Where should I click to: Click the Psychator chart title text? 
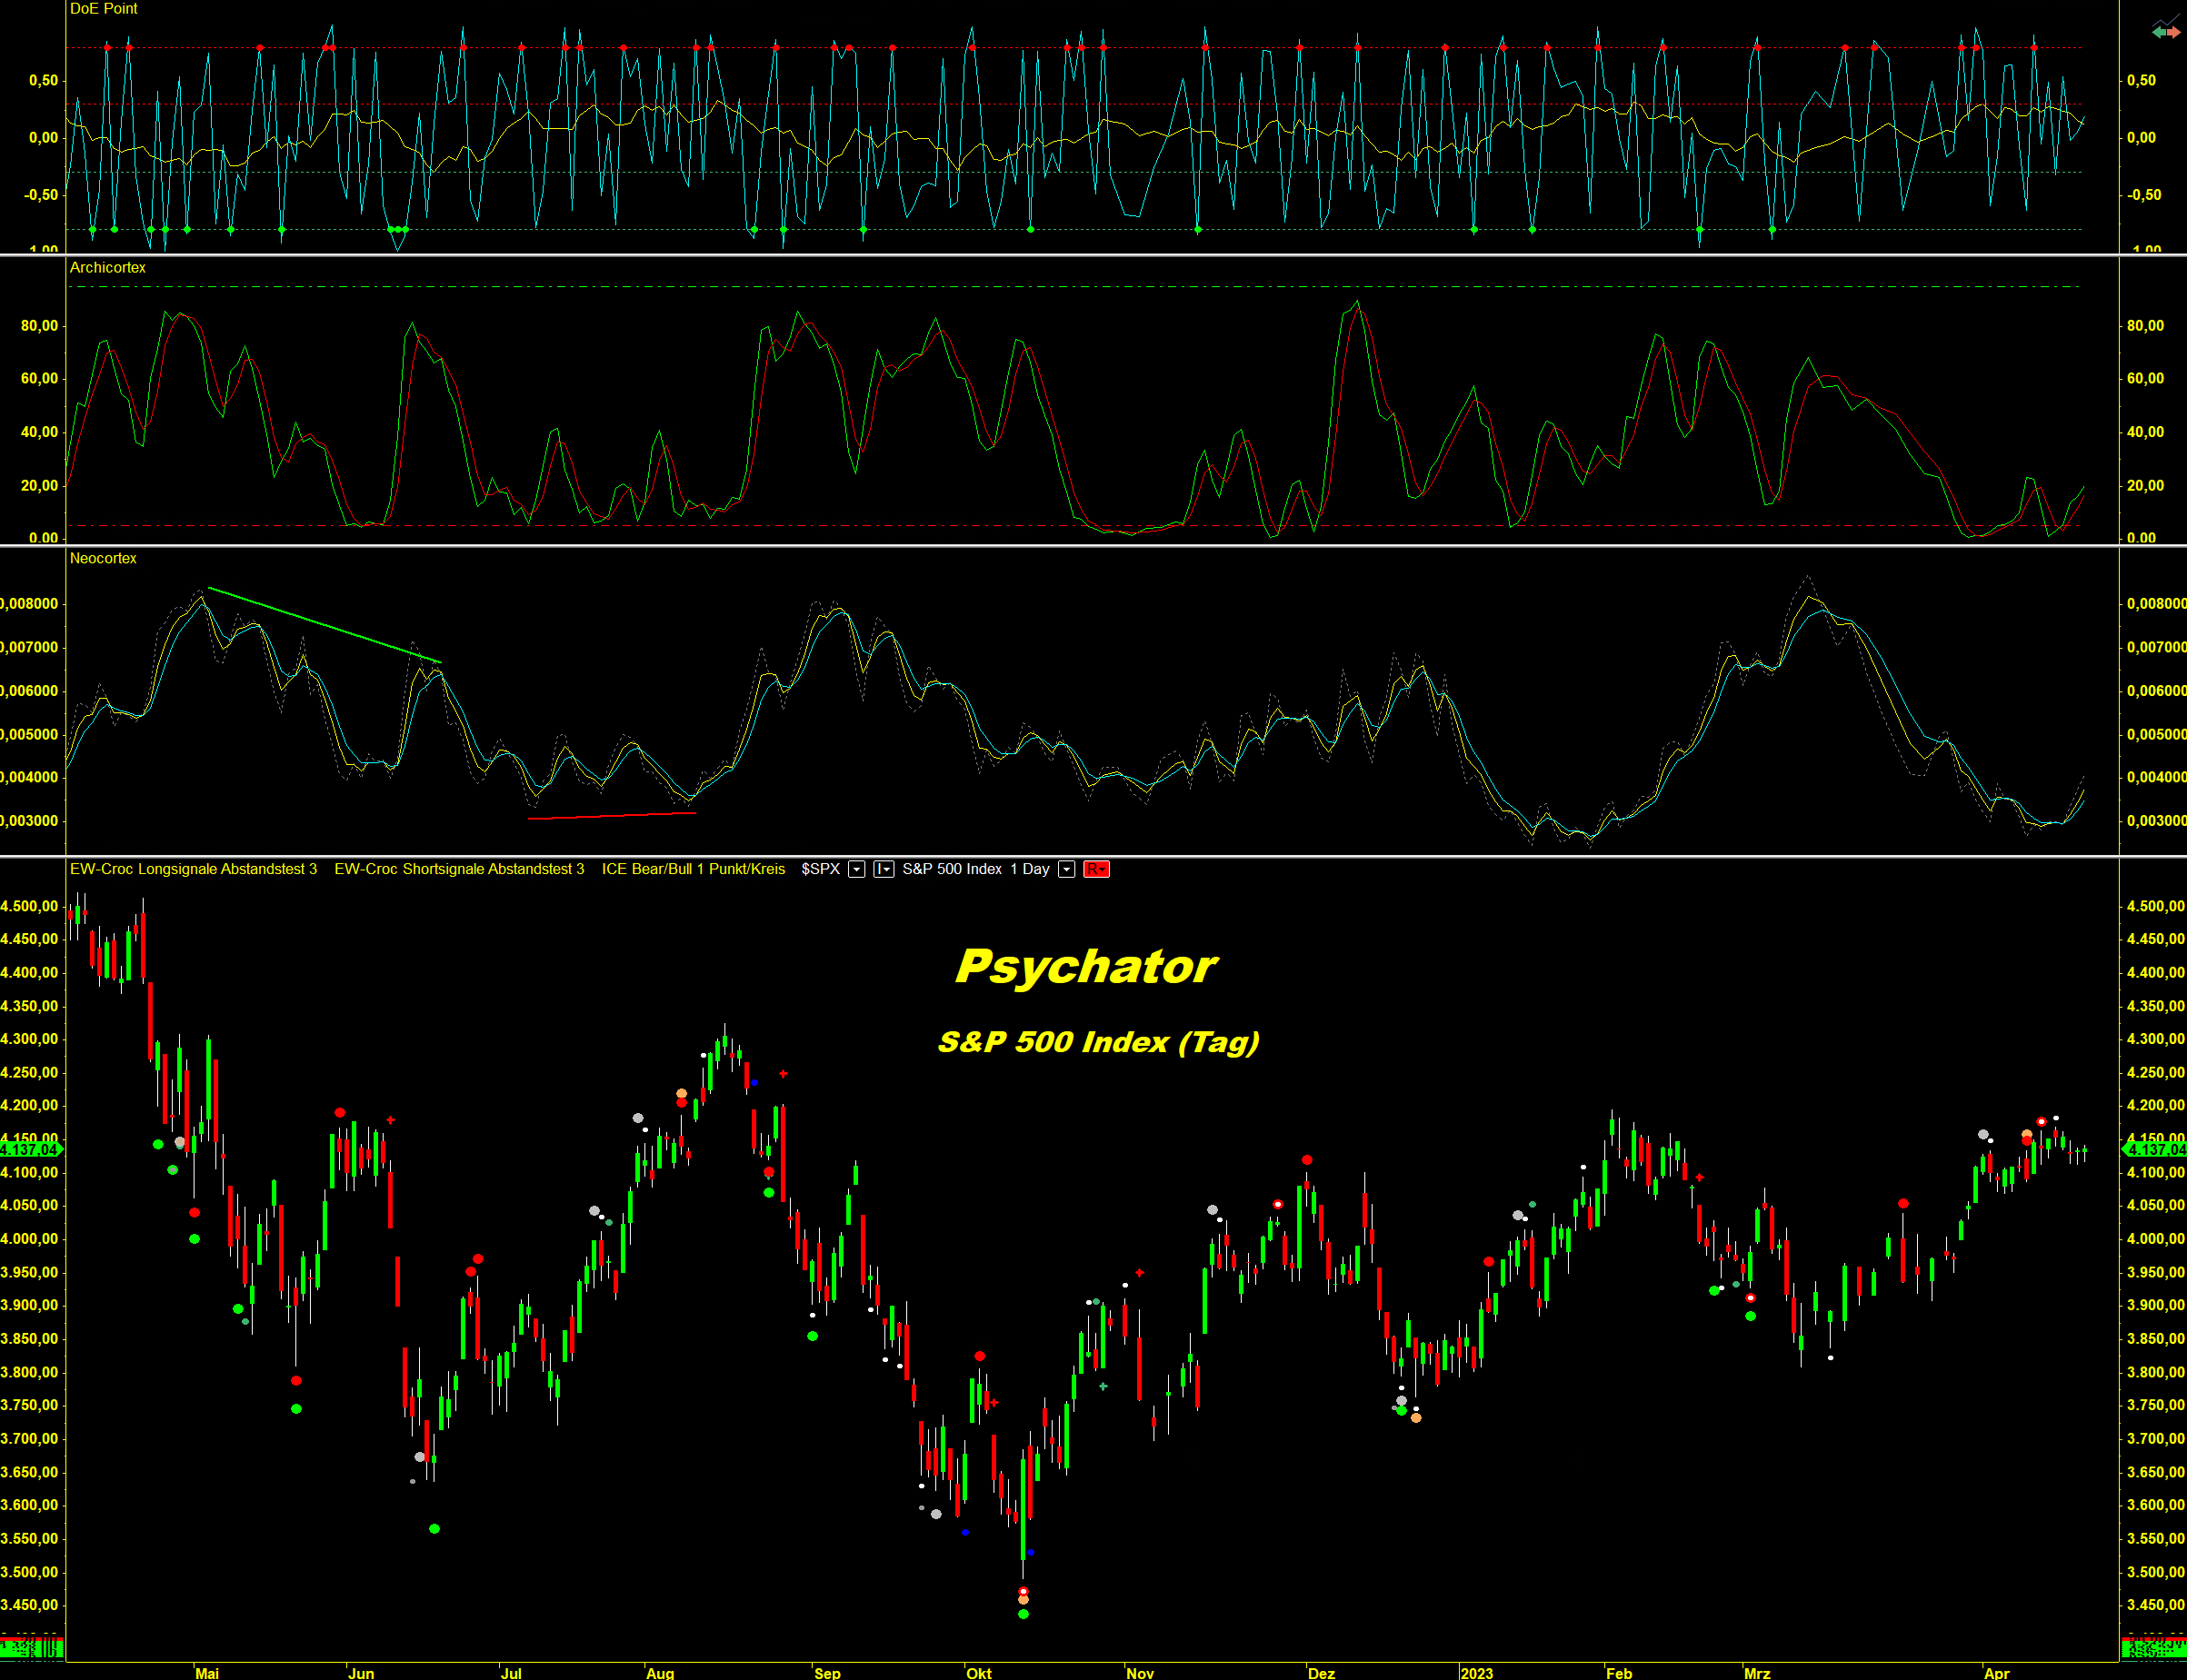tap(1085, 967)
